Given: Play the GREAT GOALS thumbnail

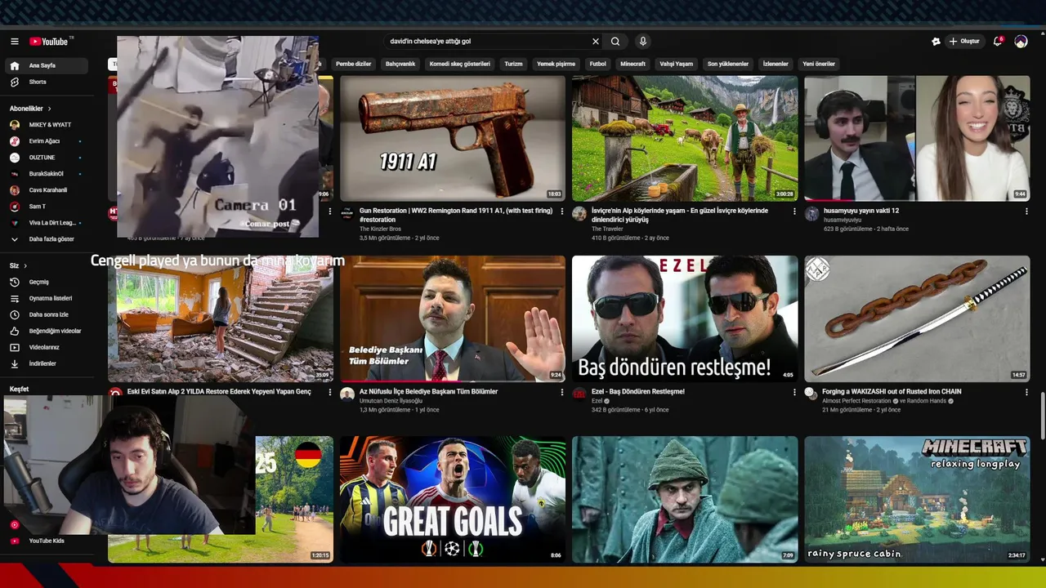Looking at the screenshot, I should (453, 499).
